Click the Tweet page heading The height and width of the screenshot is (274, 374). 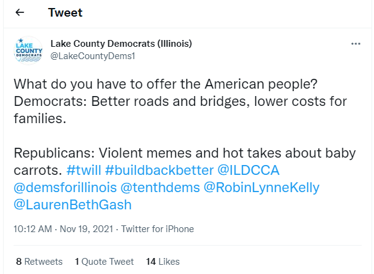click(65, 13)
